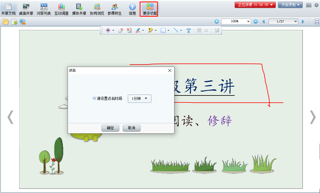Screen dimensions: 320x193
Task: Launch the 互动调查 interactive survey
Action: (61, 9)
